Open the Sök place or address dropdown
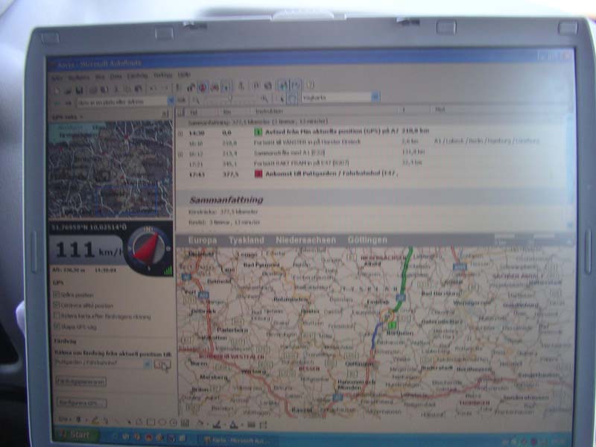The height and width of the screenshot is (447, 596). [x=171, y=101]
